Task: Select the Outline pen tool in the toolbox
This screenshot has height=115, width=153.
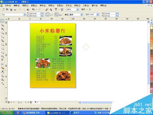Action: (x=2, y=76)
